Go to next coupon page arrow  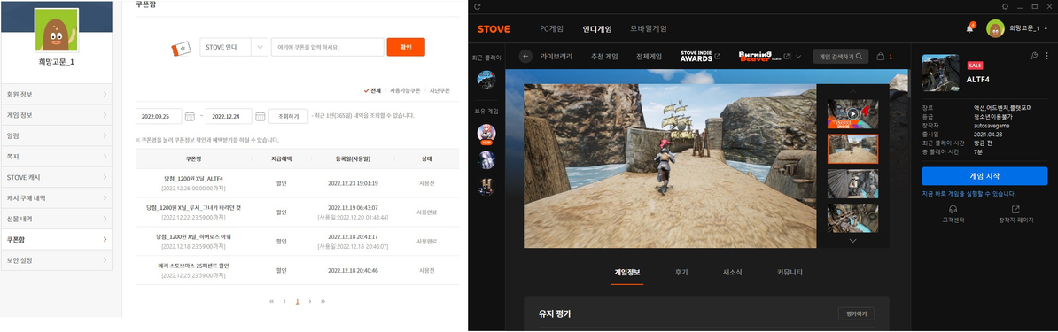coord(310,301)
